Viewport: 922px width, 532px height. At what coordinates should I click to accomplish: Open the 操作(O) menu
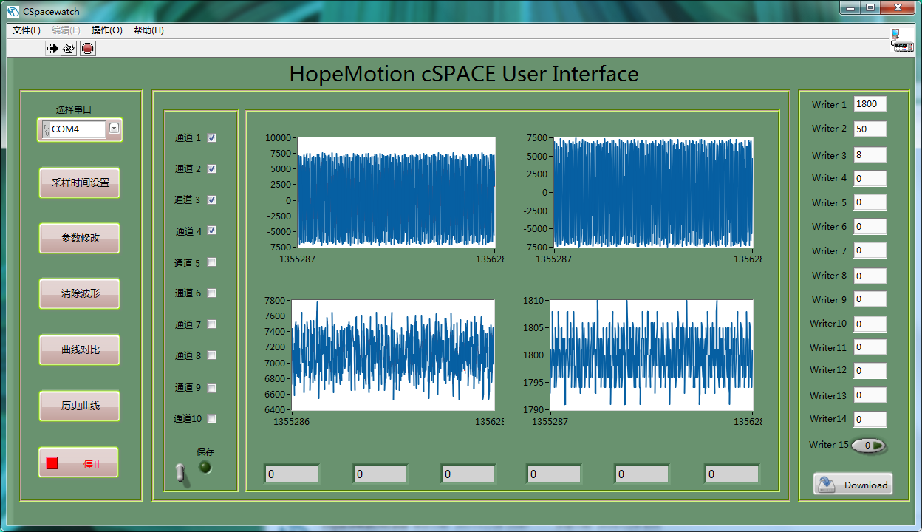point(107,30)
